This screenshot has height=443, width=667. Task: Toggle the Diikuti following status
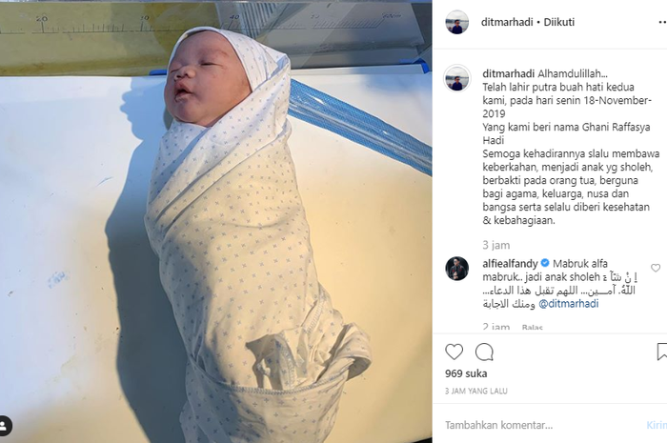(x=559, y=22)
